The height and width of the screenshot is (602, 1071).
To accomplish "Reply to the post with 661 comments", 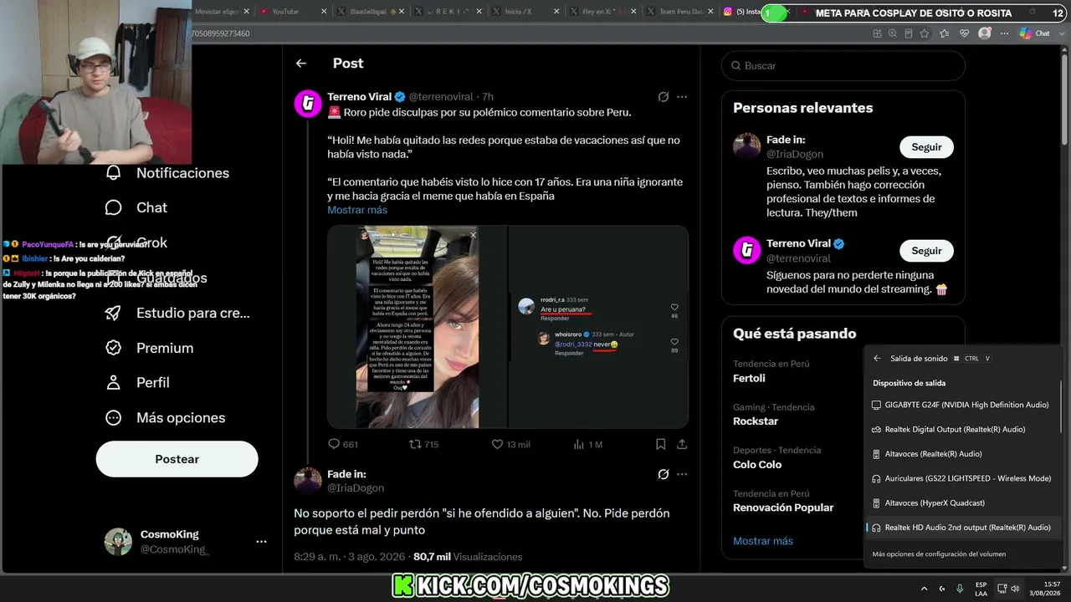I will click(x=343, y=444).
